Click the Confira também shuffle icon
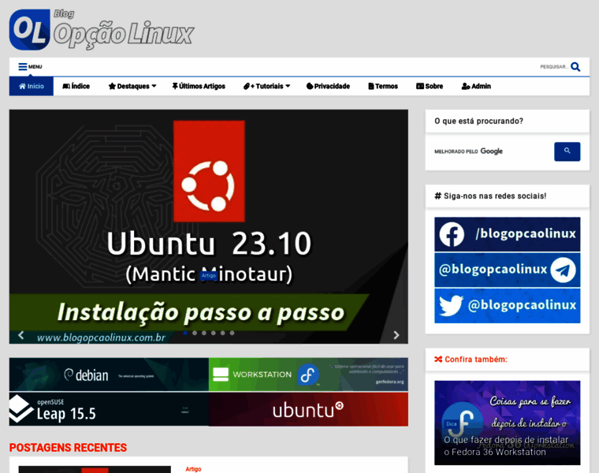The height and width of the screenshot is (473, 599). (x=438, y=359)
